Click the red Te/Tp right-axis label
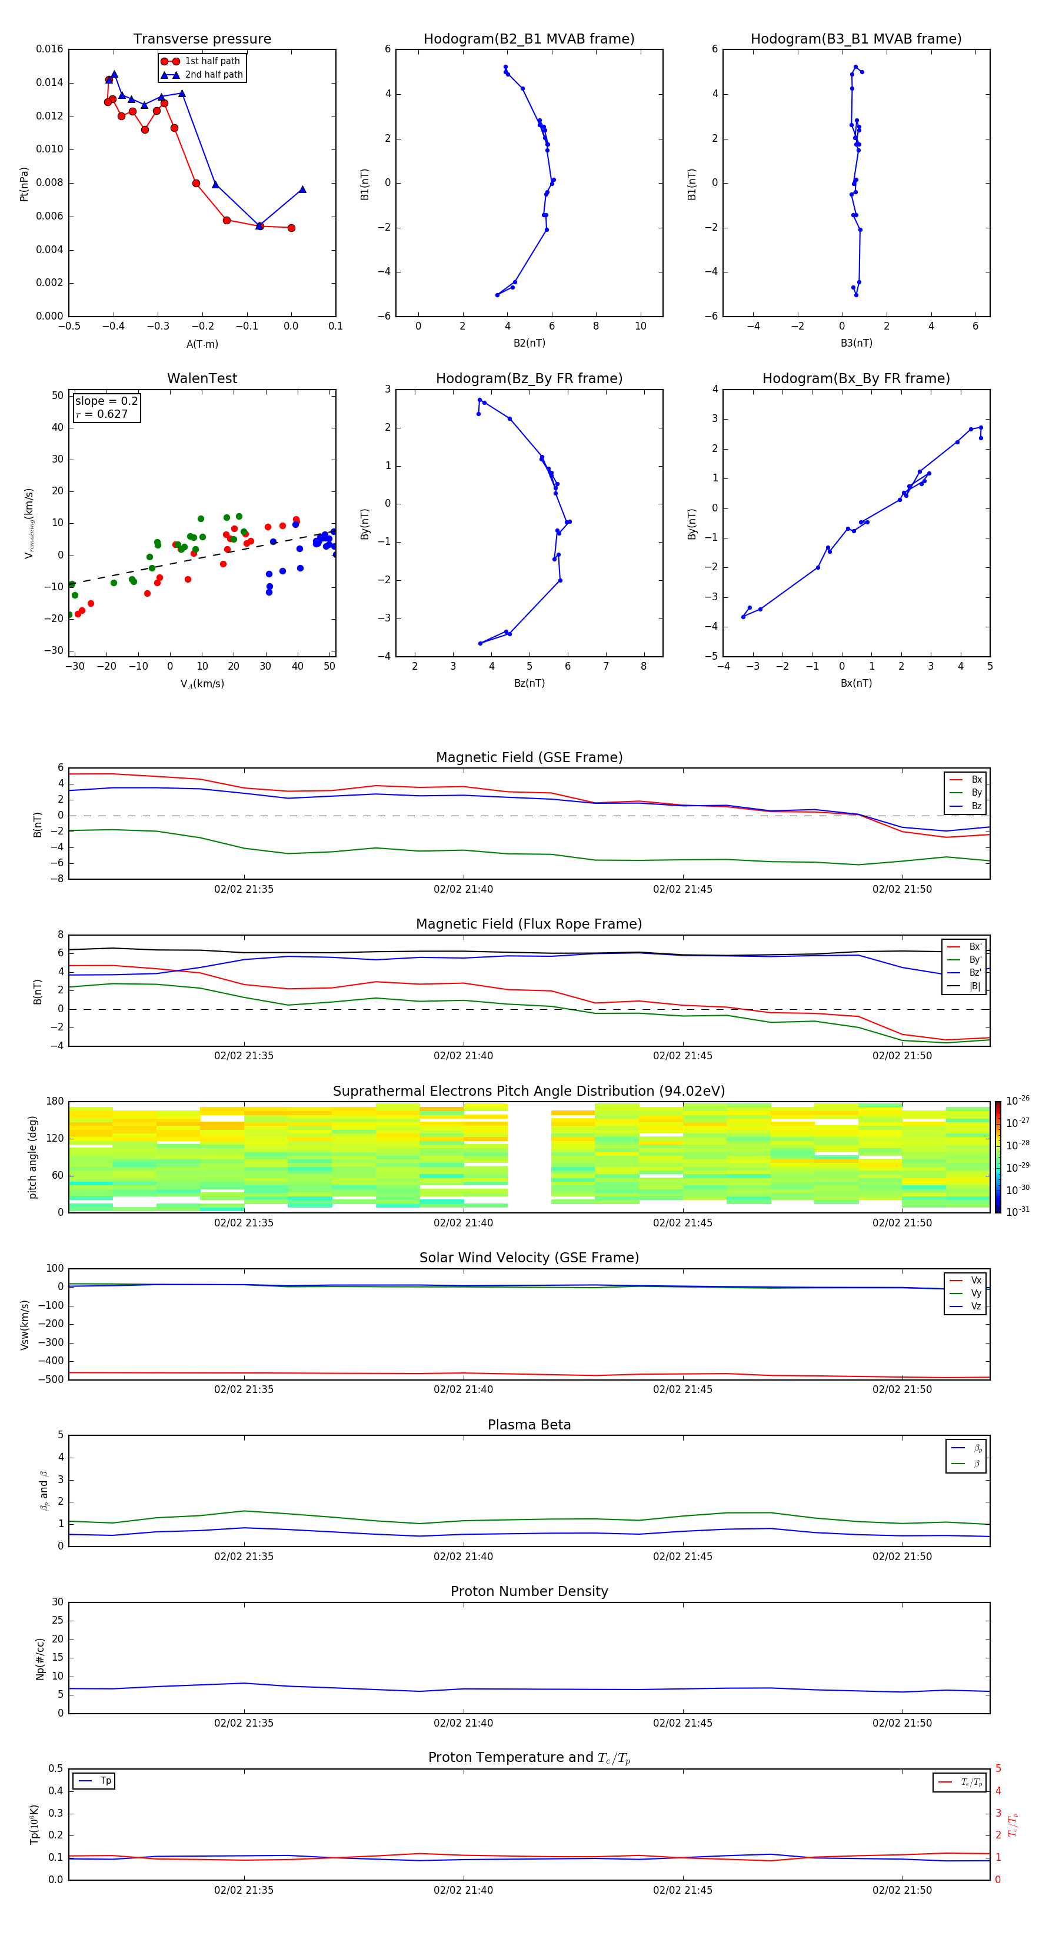Screen dimensions: 1059x1942 pos(1013,1824)
